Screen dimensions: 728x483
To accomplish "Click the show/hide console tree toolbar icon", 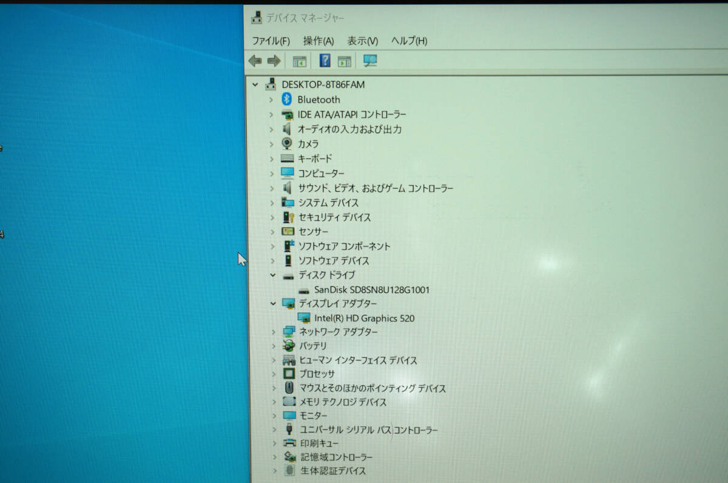I will click(x=300, y=61).
